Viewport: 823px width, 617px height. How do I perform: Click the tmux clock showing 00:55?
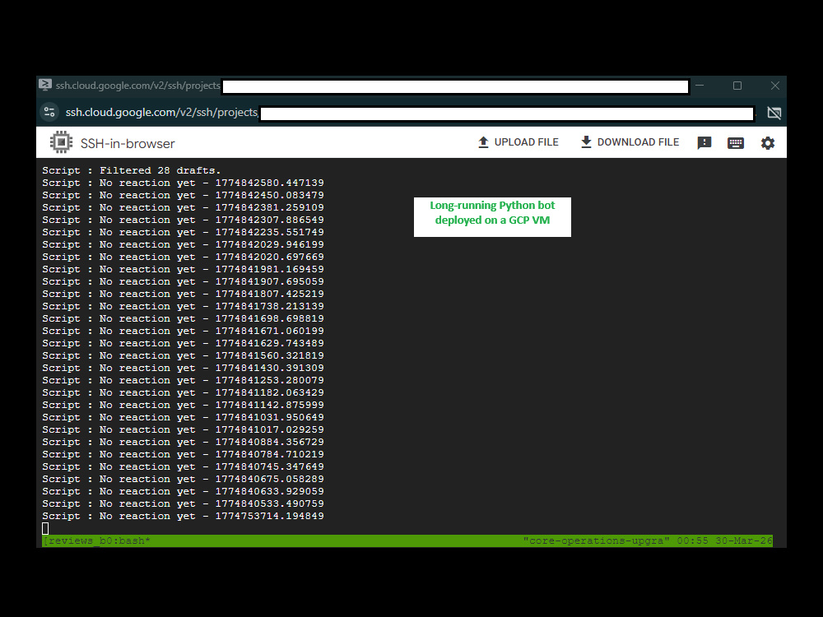(692, 540)
